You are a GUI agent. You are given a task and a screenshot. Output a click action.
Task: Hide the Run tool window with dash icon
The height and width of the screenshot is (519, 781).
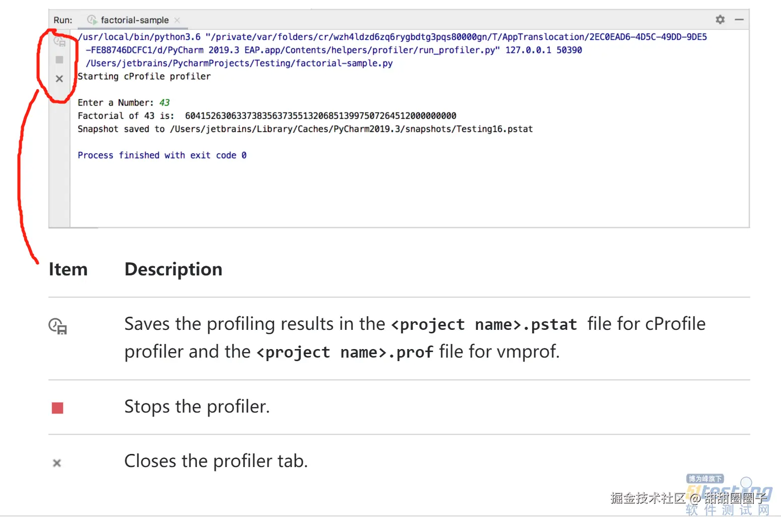pyautogui.click(x=739, y=20)
